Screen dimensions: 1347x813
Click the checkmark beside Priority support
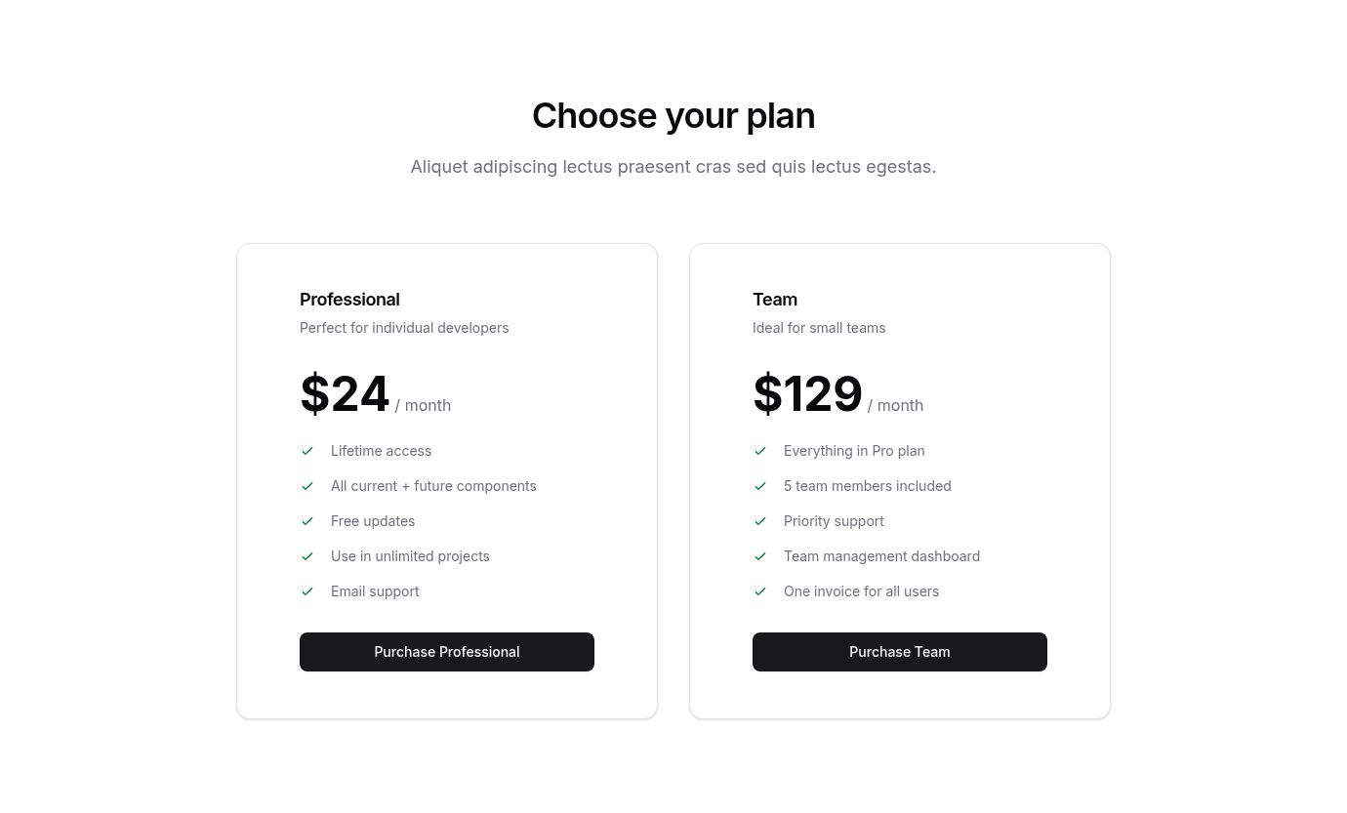tap(760, 521)
